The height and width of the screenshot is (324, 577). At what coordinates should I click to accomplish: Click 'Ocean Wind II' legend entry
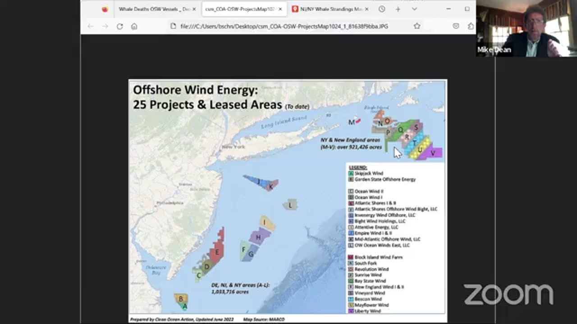[369, 191]
